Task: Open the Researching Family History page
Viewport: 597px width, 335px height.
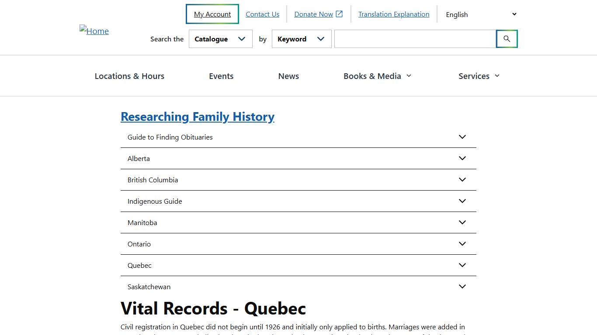Action: [x=198, y=116]
